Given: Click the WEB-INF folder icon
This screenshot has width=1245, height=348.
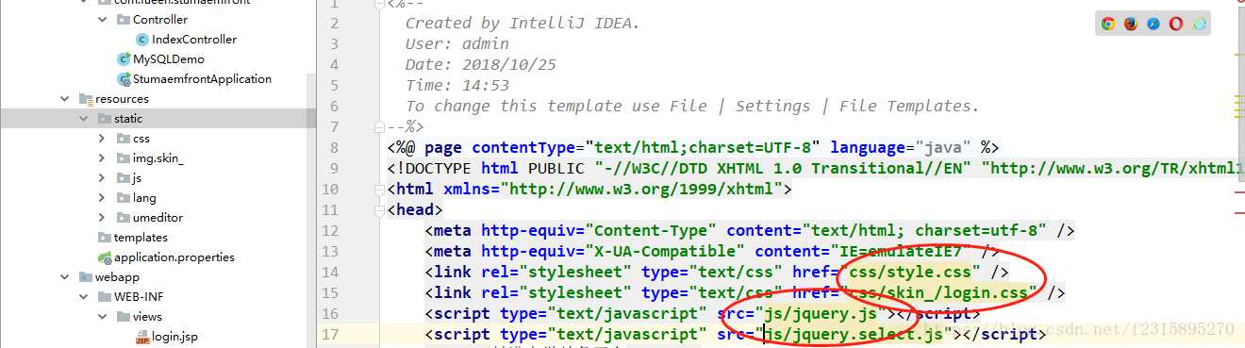Looking at the screenshot, I should [x=105, y=297].
